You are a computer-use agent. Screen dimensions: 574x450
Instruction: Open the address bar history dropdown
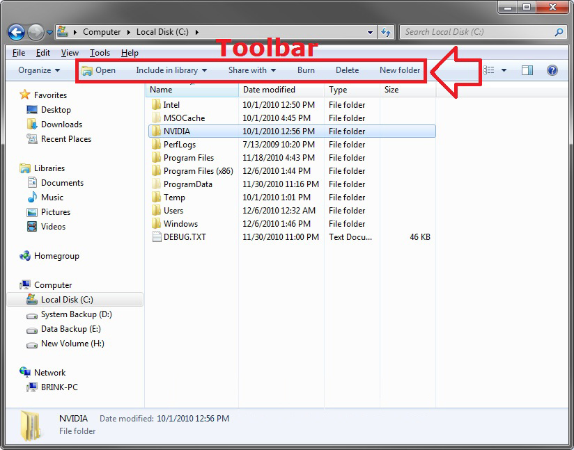tap(371, 32)
